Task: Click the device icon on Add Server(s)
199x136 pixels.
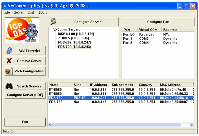Action: (x=9, y=51)
